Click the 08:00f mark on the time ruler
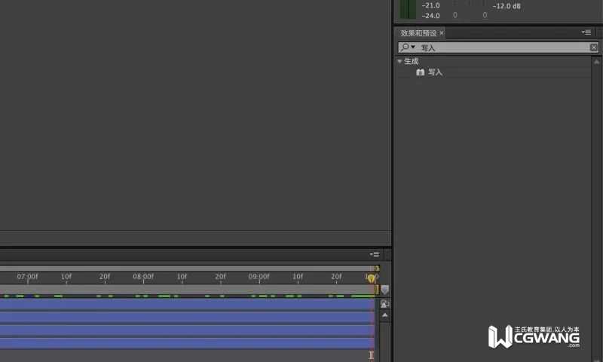 [143, 276]
